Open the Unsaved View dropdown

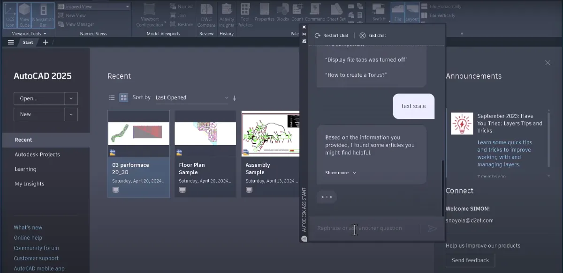click(x=93, y=7)
